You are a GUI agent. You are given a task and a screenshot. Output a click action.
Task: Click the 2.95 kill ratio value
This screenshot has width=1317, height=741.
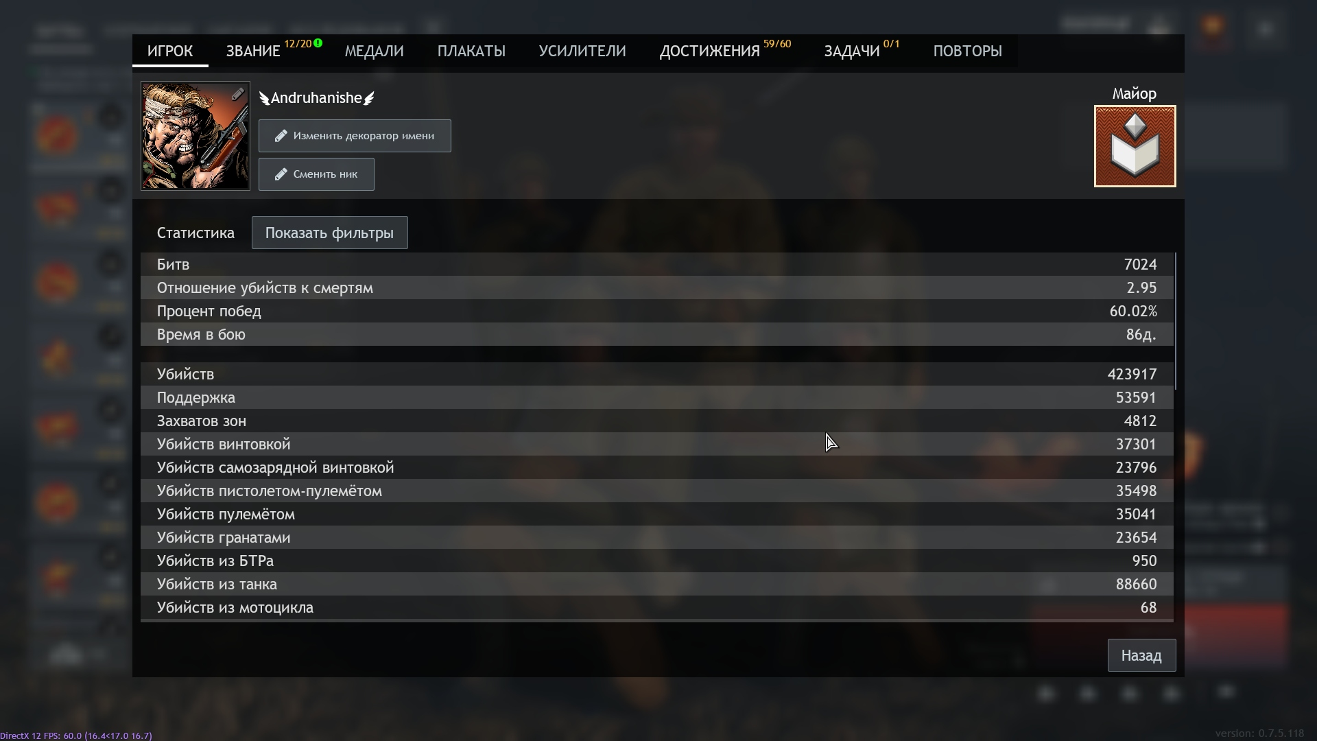(x=1141, y=288)
